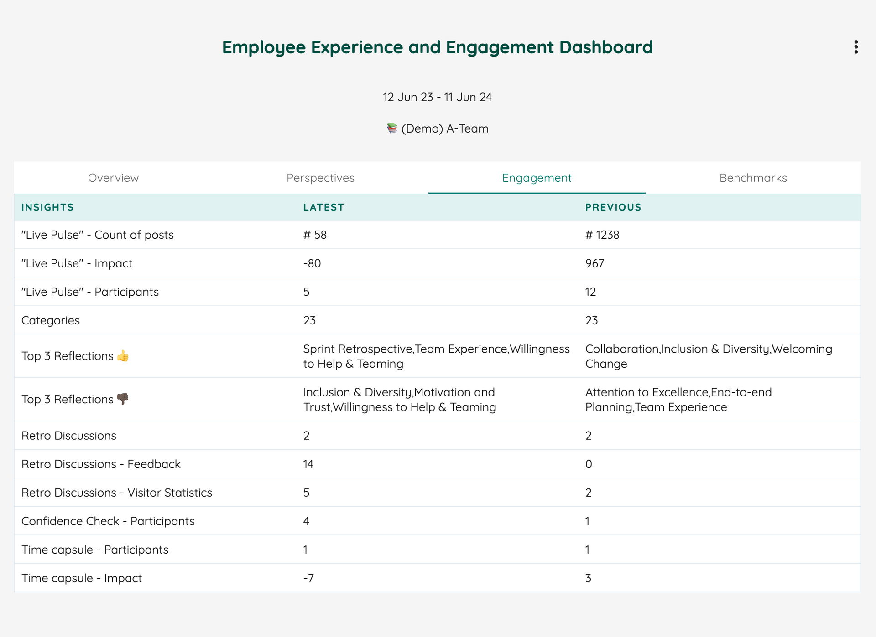Select the Retro Discussions - Feedback row label
This screenshot has height=637, width=876.
[101, 464]
